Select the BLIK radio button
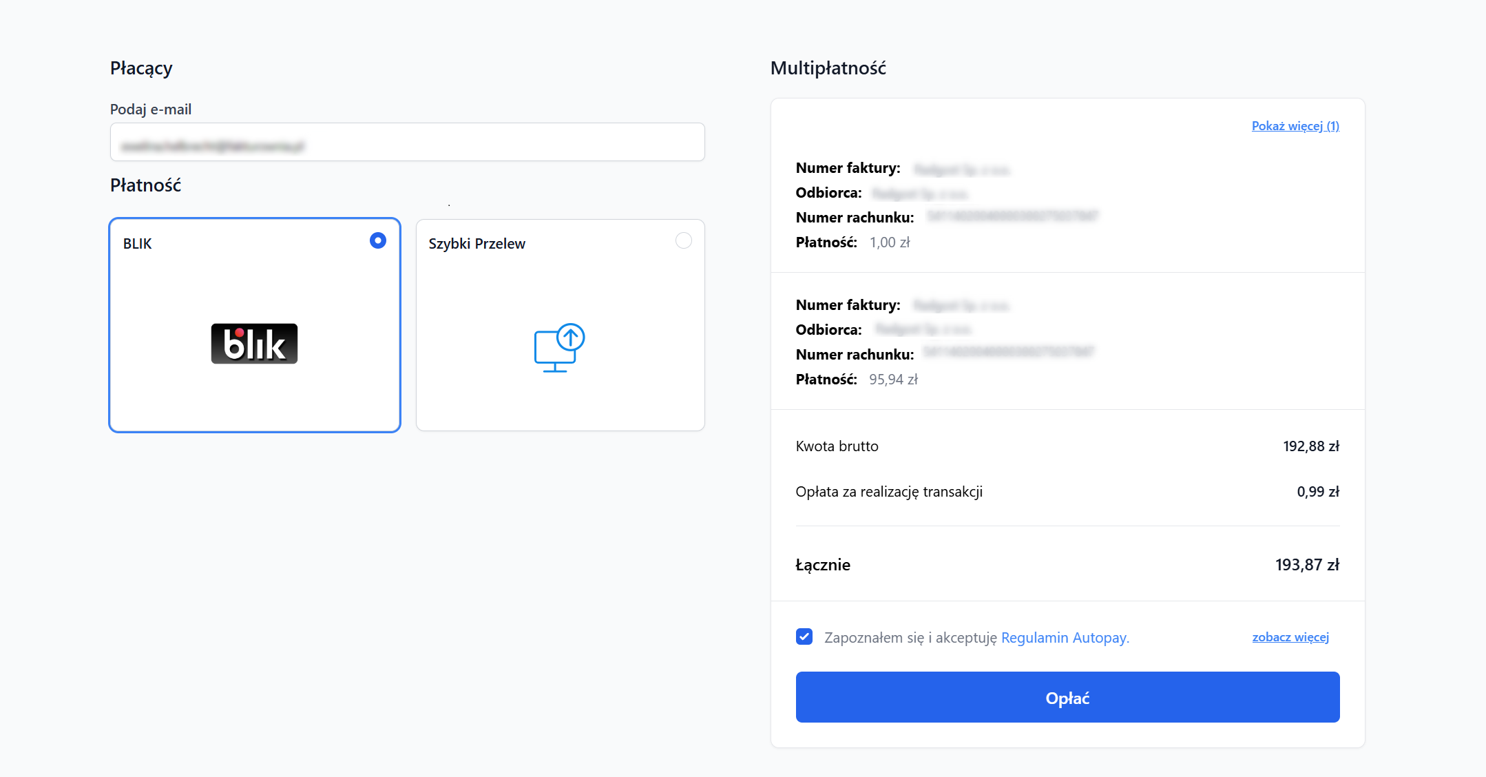Viewport: 1486px width, 777px height. pyautogui.click(x=377, y=241)
